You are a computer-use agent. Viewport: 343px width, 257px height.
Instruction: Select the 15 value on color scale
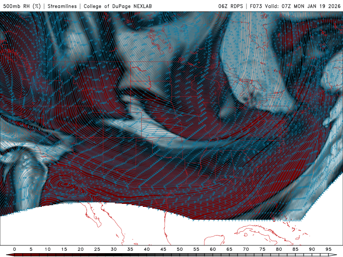coord(64,249)
